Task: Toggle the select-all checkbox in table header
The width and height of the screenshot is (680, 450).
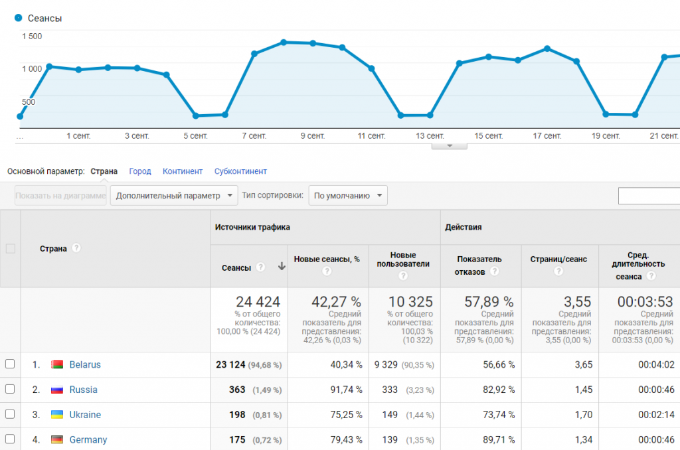Action: 10,248
